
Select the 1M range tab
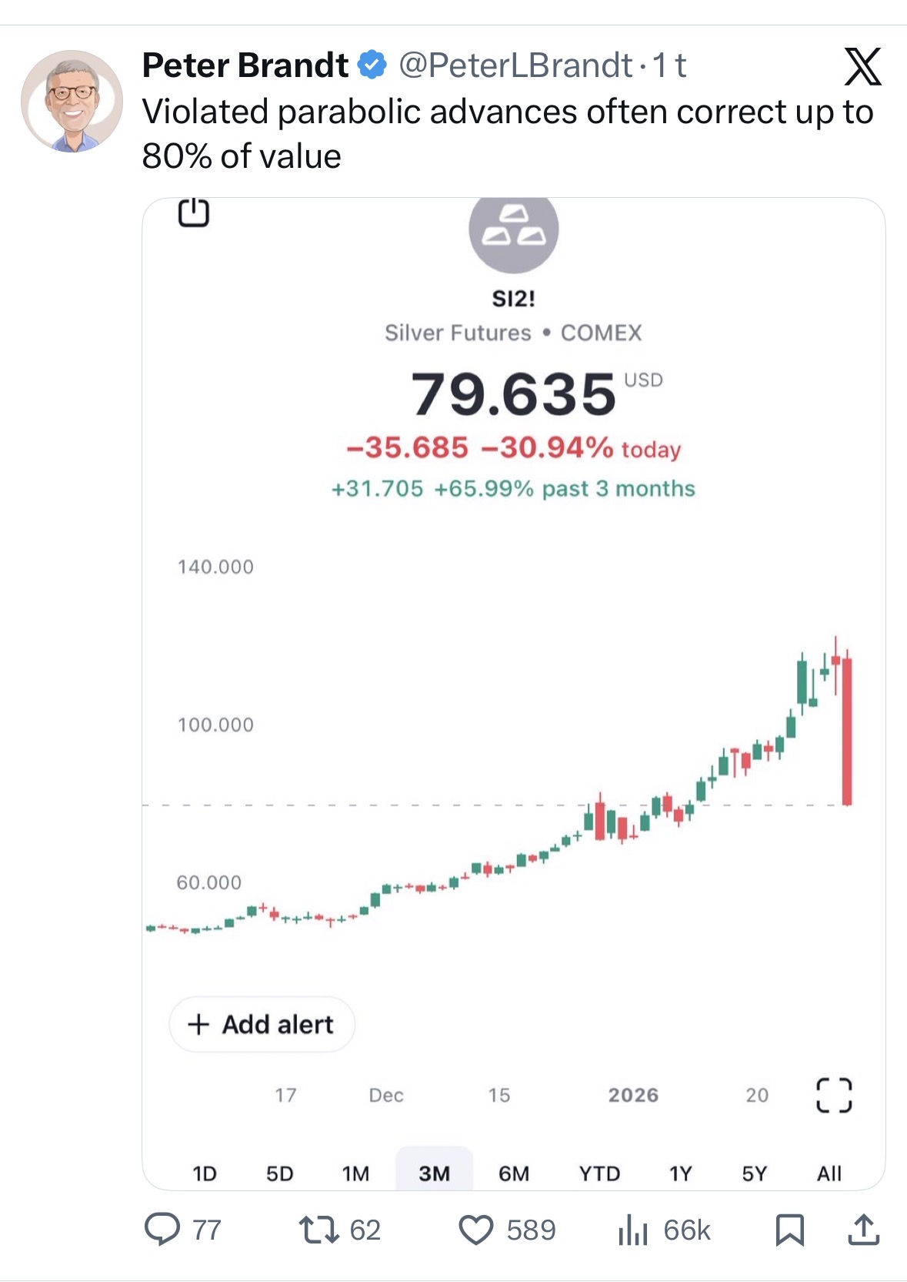pyautogui.click(x=355, y=1173)
